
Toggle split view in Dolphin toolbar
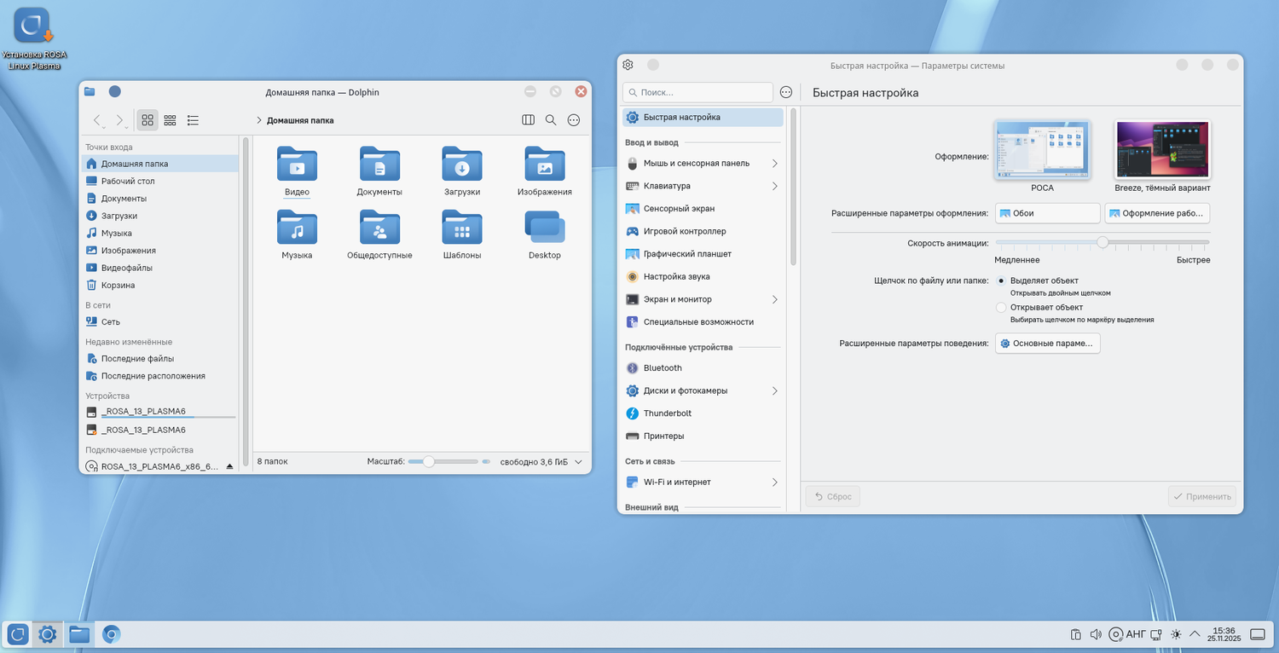pyautogui.click(x=528, y=120)
